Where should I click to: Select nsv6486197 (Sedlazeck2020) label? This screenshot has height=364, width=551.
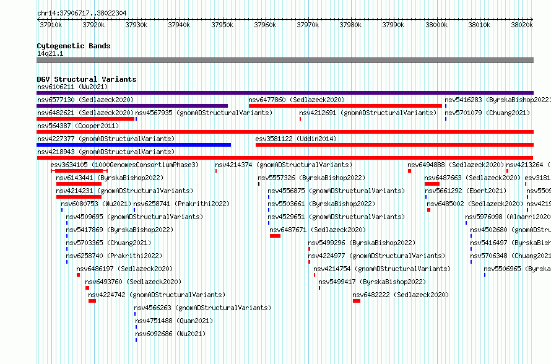[124, 269]
